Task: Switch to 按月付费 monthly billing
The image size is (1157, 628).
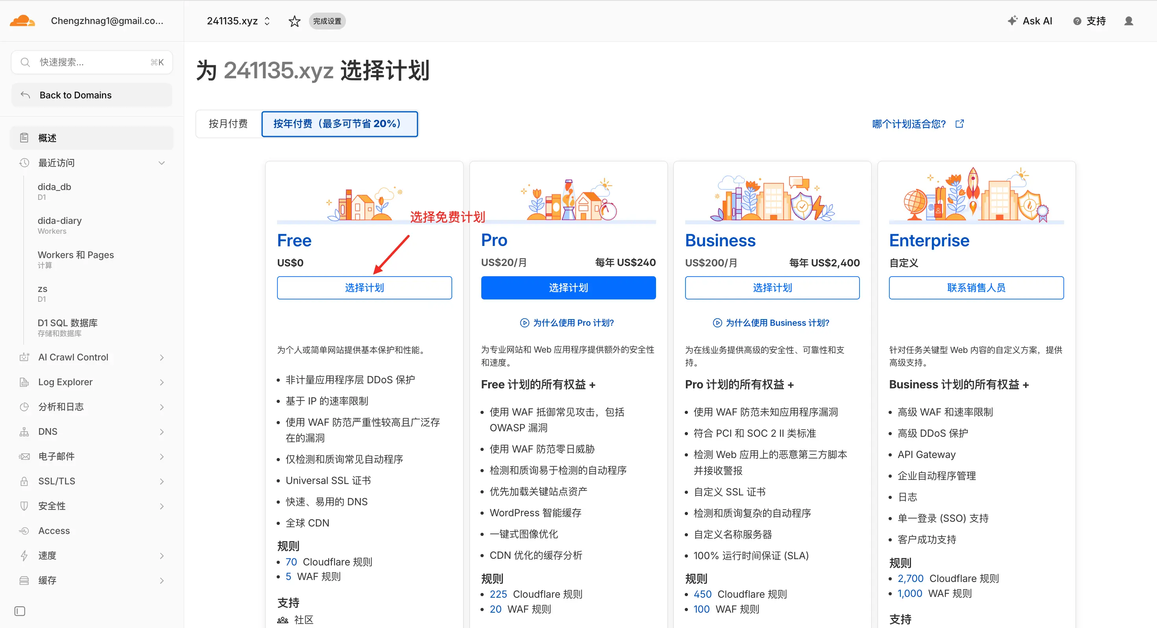Action: pos(228,124)
